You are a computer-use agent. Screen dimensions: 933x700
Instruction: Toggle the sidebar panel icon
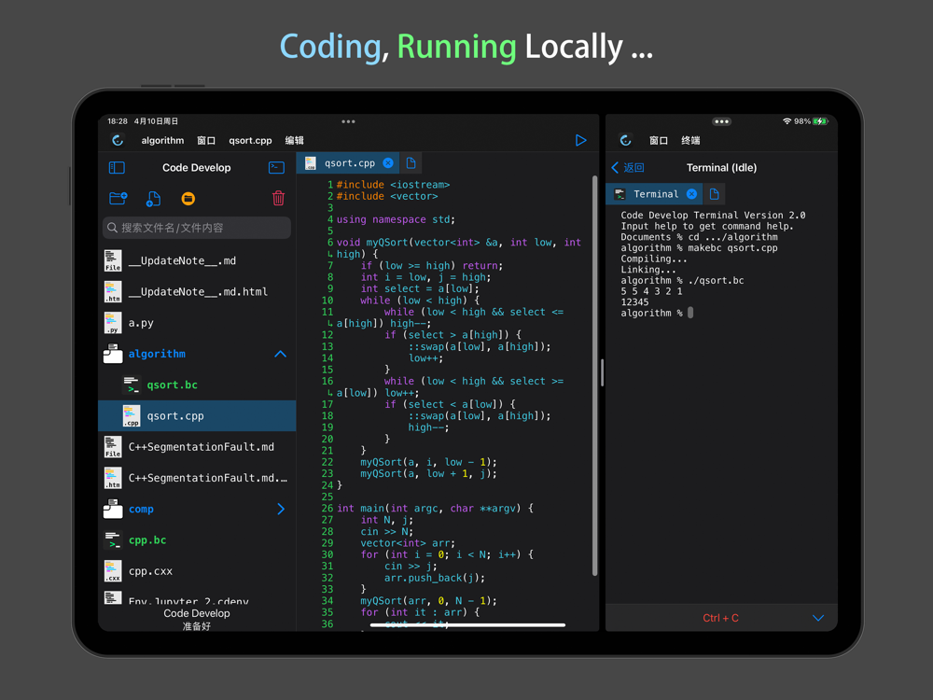click(117, 168)
